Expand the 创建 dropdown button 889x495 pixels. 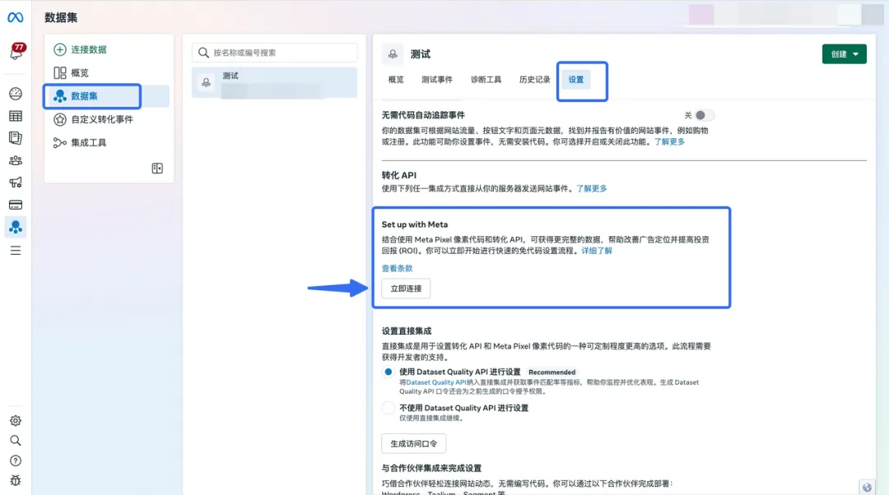(845, 54)
